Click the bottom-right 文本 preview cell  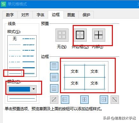(x=94, y=83)
